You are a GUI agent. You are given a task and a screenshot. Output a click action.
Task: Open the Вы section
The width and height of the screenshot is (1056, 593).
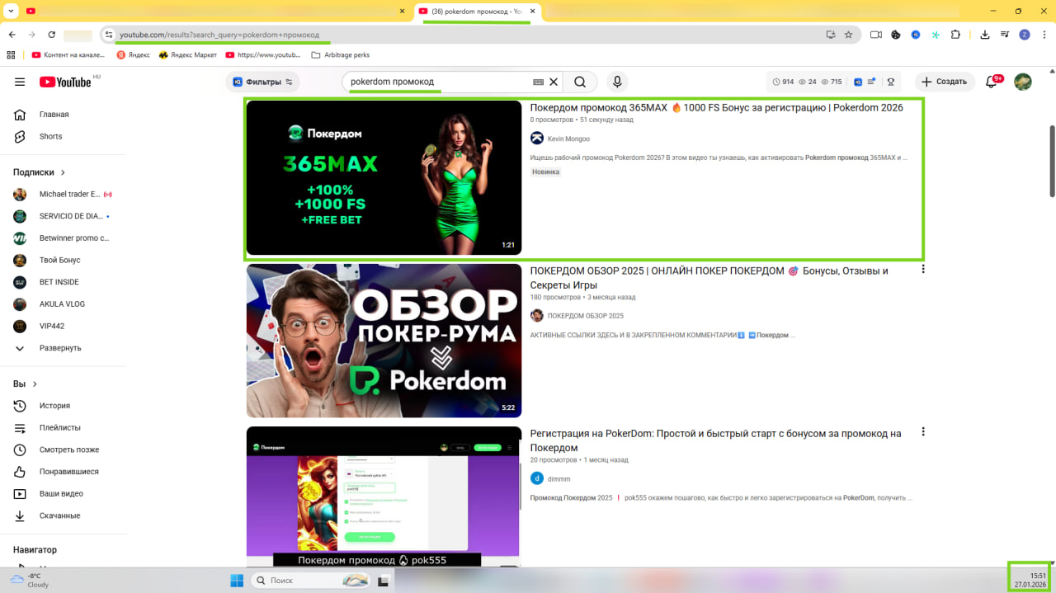click(x=26, y=384)
